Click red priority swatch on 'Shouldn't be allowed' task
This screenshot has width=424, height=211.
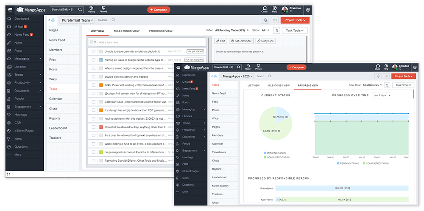pyautogui.click(x=101, y=127)
